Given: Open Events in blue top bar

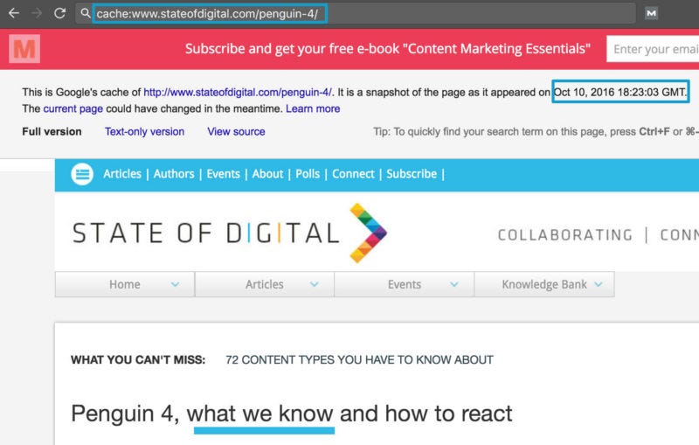Looking at the screenshot, I should (224, 174).
